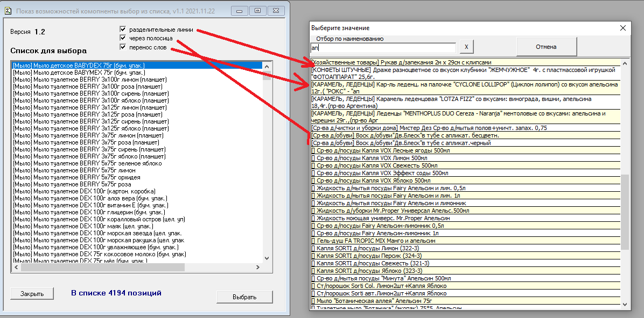Screen dimensions: 644x318
Task: Select 'Мыло туалетное BERRY 5х75г зеленое яблоко'
Action: pyautogui.click(x=137, y=163)
